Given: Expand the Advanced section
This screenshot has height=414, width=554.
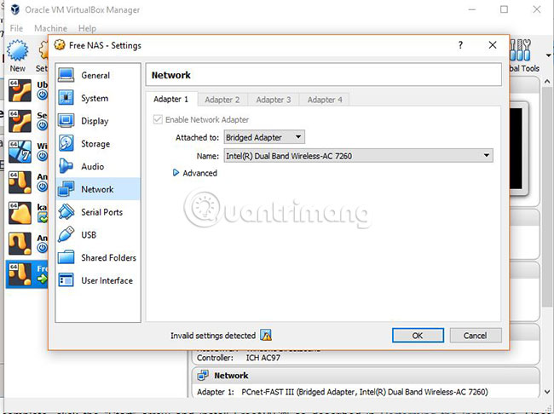Looking at the screenshot, I should (195, 173).
